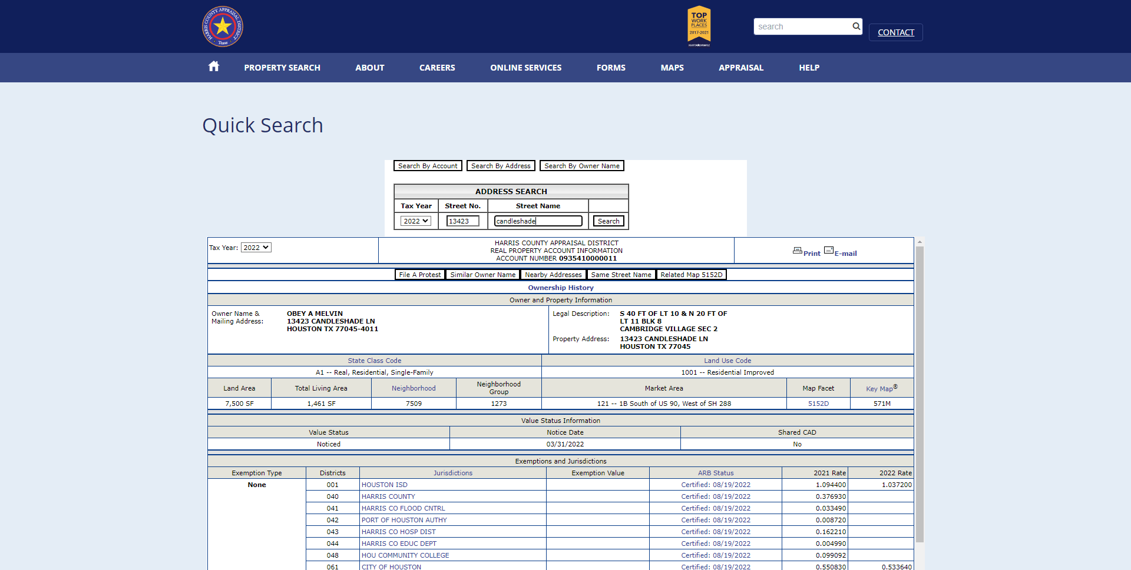Click Certified status for HARRIS COUNTY
Image resolution: width=1131 pixels, height=570 pixels.
(x=716, y=496)
